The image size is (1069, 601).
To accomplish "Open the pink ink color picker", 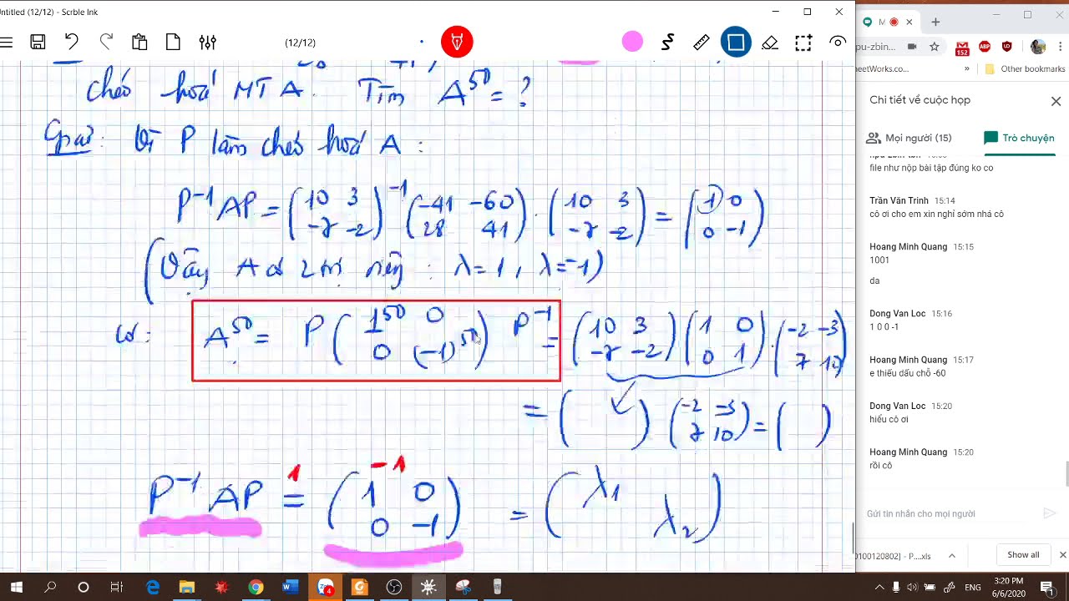I will (632, 42).
